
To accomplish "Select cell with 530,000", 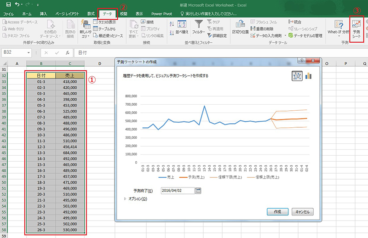I will point(70,230).
